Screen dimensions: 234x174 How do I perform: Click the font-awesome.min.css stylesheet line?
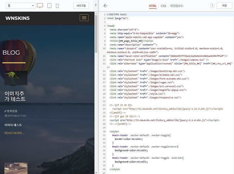point(149,79)
